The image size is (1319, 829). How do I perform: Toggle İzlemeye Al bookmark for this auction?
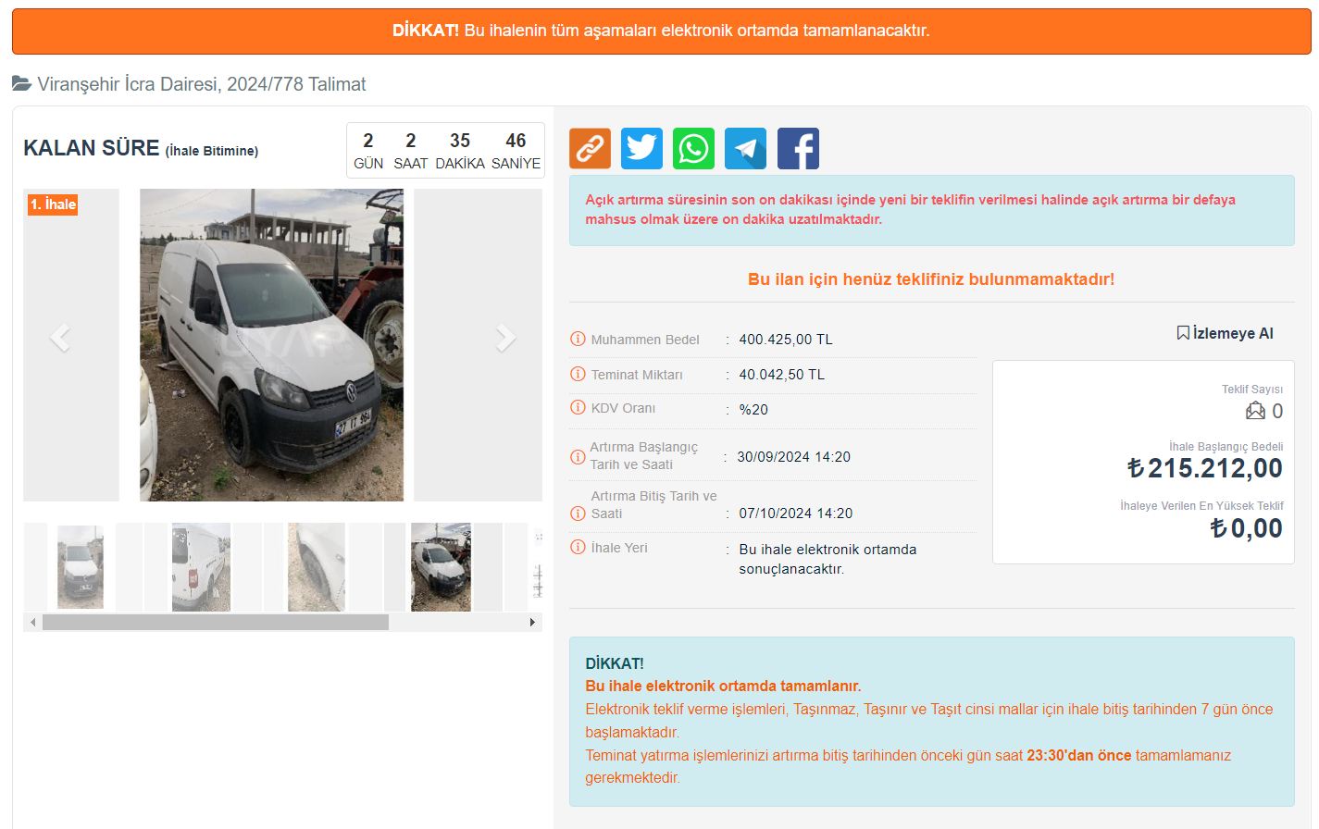click(x=1225, y=333)
